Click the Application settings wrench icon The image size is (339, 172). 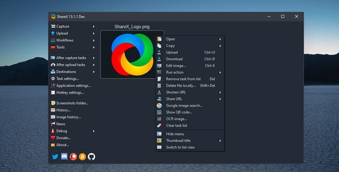coord(53,86)
